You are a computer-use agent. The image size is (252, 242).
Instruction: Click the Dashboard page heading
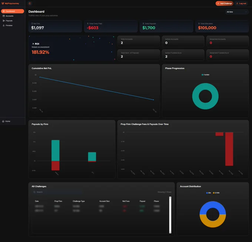(x=36, y=11)
